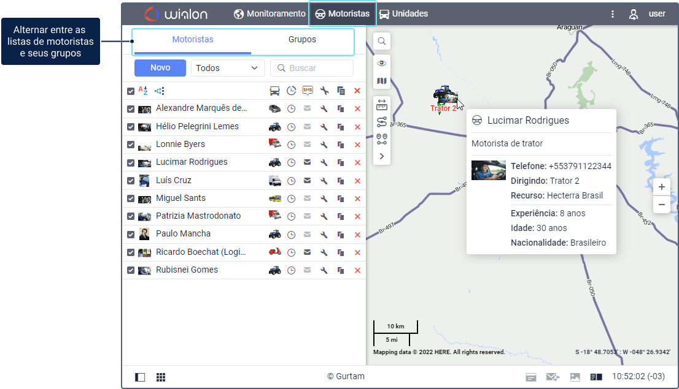
Task: Copy driver Patrizia Mastrodonato
Action: pos(341,216)
